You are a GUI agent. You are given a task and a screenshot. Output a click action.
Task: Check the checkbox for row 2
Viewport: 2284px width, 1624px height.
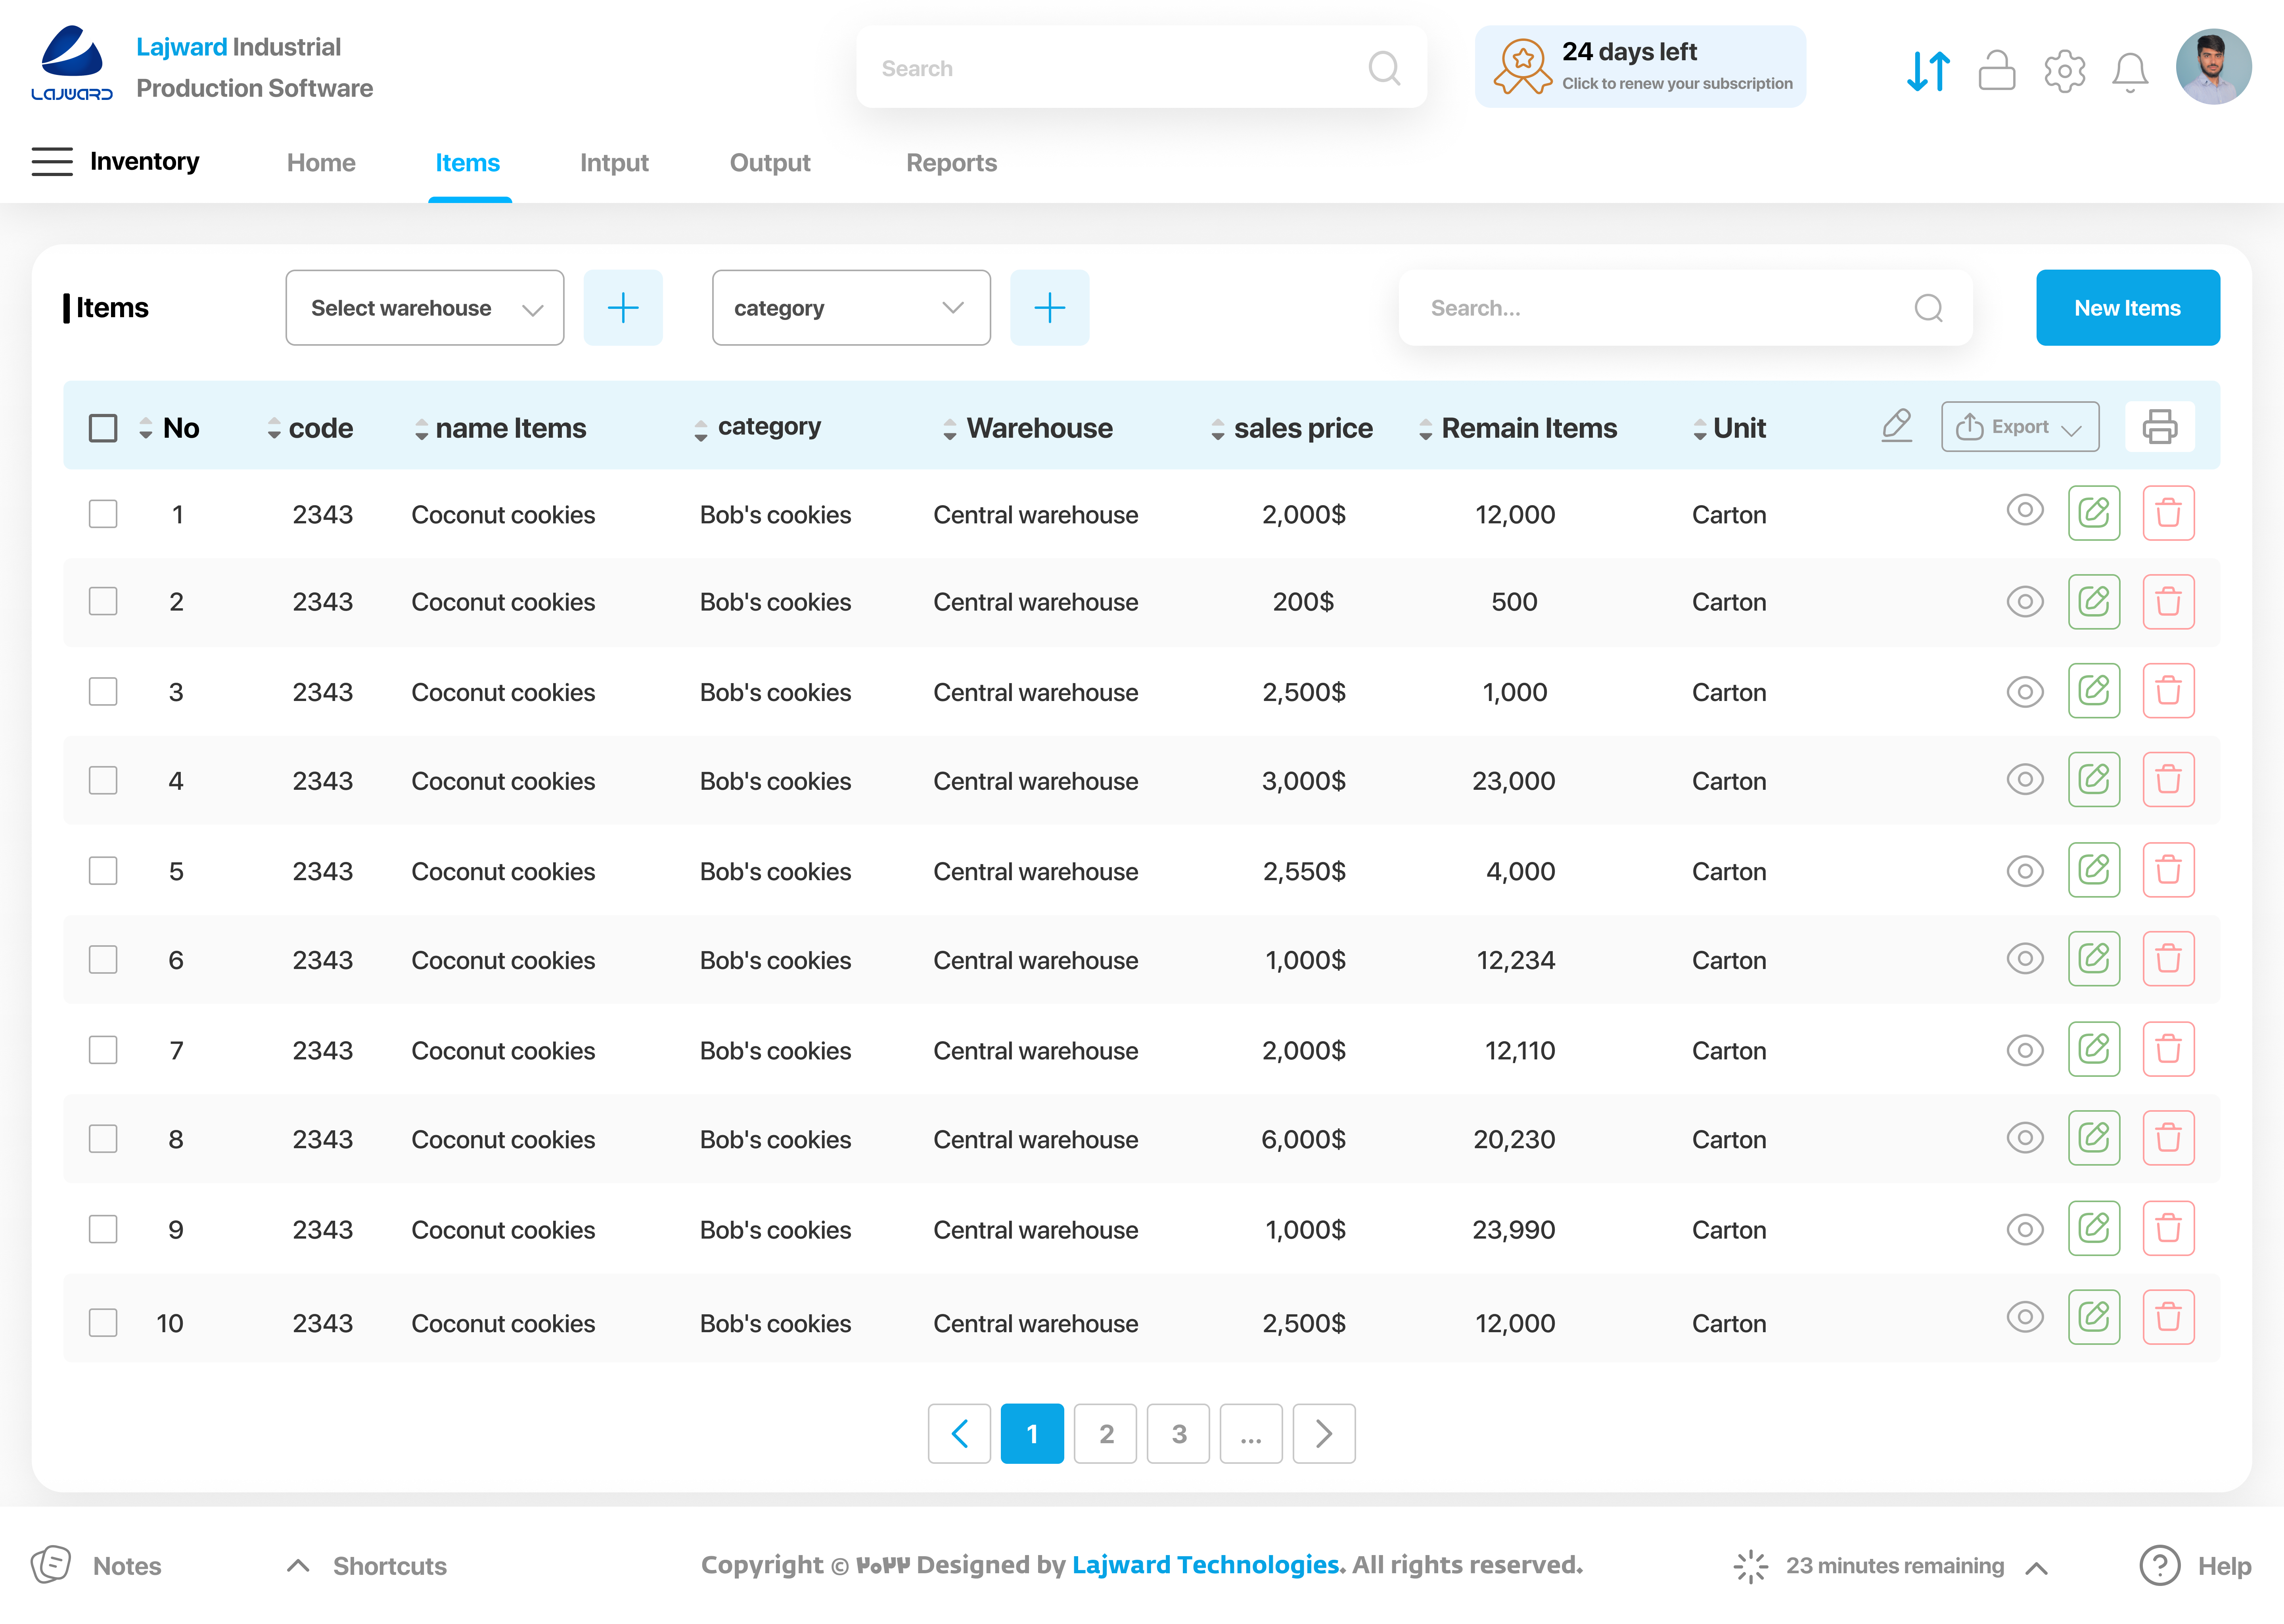tap(103, 602)
